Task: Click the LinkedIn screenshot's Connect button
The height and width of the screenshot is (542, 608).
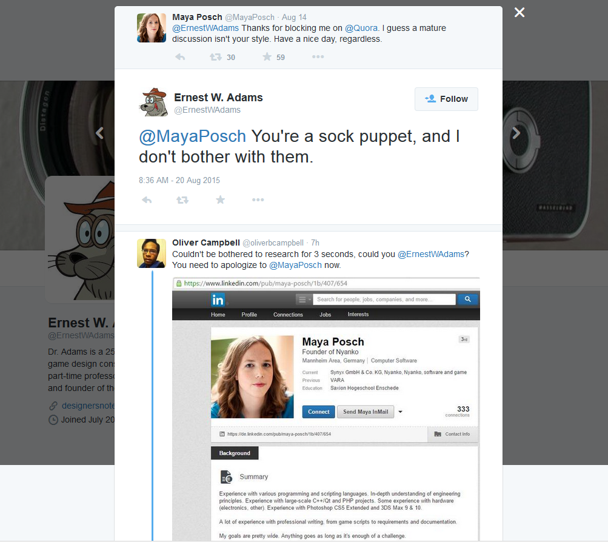Action: click(x=318, y=412)
